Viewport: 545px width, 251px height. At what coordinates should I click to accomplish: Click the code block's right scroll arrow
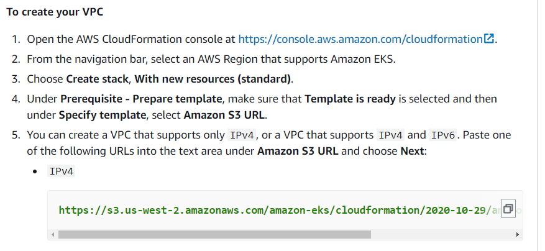[518, 235]
